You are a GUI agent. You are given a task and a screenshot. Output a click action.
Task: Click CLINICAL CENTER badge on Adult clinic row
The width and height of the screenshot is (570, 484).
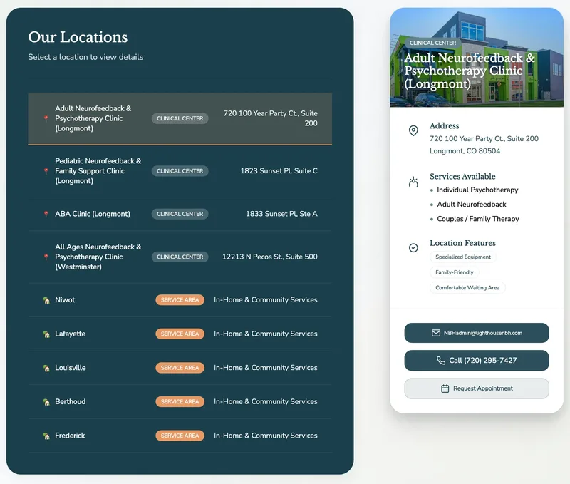(x=180, y=118)
